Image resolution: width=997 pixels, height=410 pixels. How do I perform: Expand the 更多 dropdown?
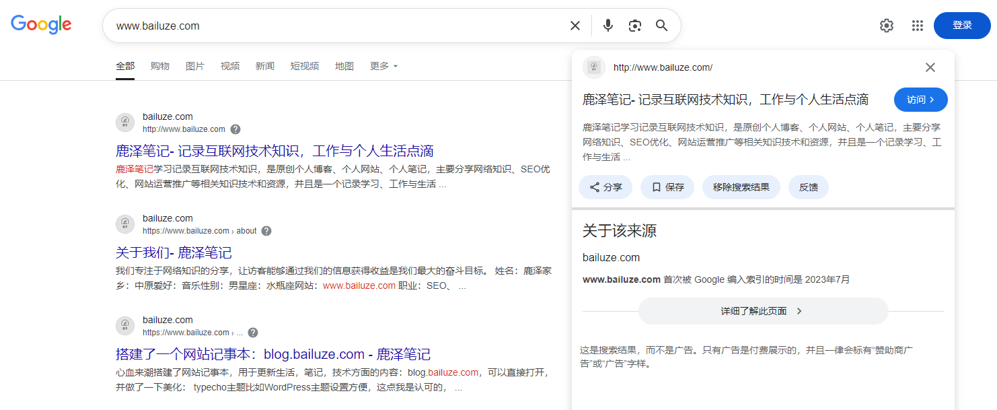point(383,66)
